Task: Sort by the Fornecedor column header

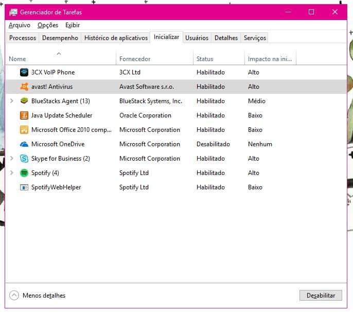Action: (155, 58)
